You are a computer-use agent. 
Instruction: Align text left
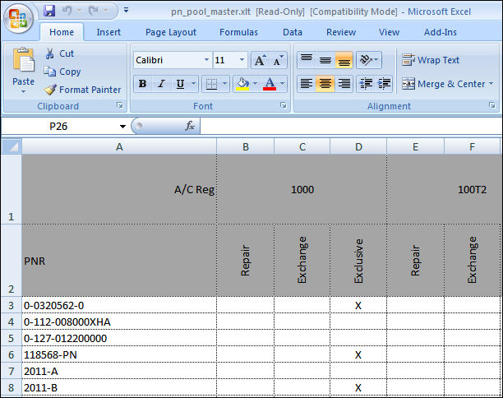coord(307,84)
